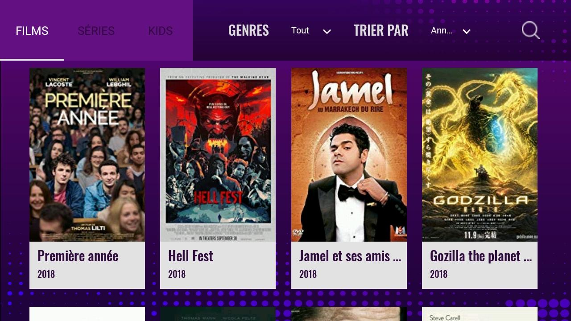Open the Godzilla movie poster
The image size is (571, 321).
480,155
